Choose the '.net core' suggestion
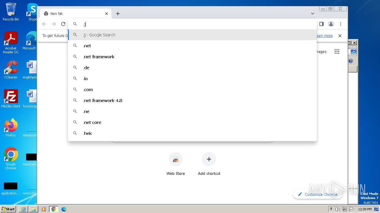The width and height of the screenshot is (380, 213). (x=192, y=122)
